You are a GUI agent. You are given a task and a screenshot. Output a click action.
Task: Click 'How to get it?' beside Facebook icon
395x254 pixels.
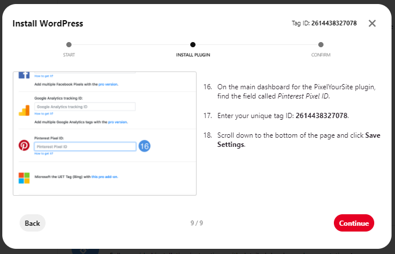click(44, 76)
